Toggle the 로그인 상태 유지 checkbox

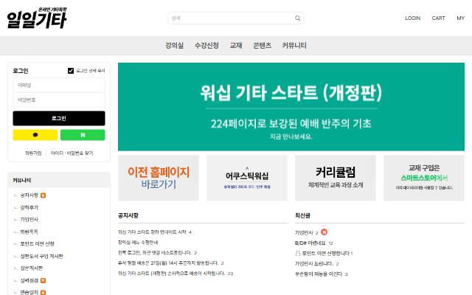click(x=71, y=71)
